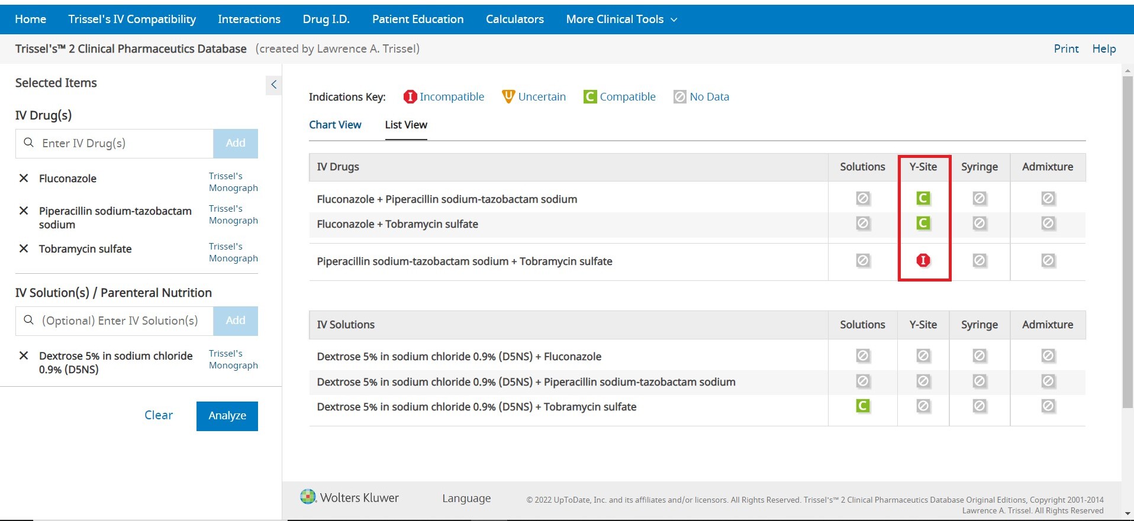Open Trissel's IV Compatibility menu item
This screenshot has height=521, width=1134.
(132, 19)
